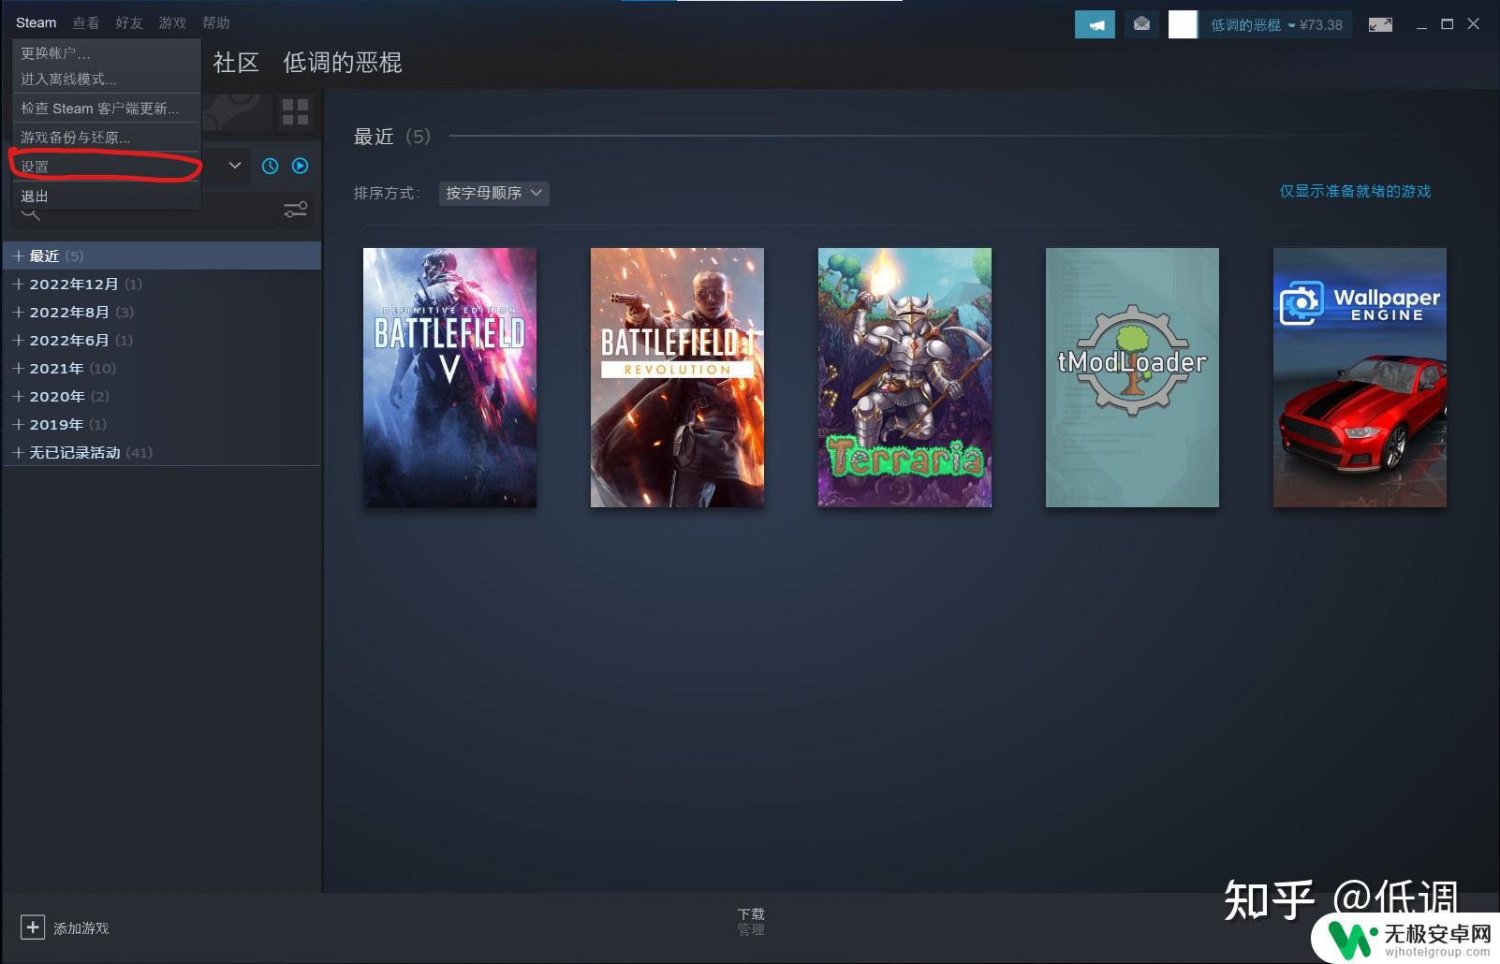
Task: Select 检查 Steam 客户端更新 entry
Action: (107, 109)
